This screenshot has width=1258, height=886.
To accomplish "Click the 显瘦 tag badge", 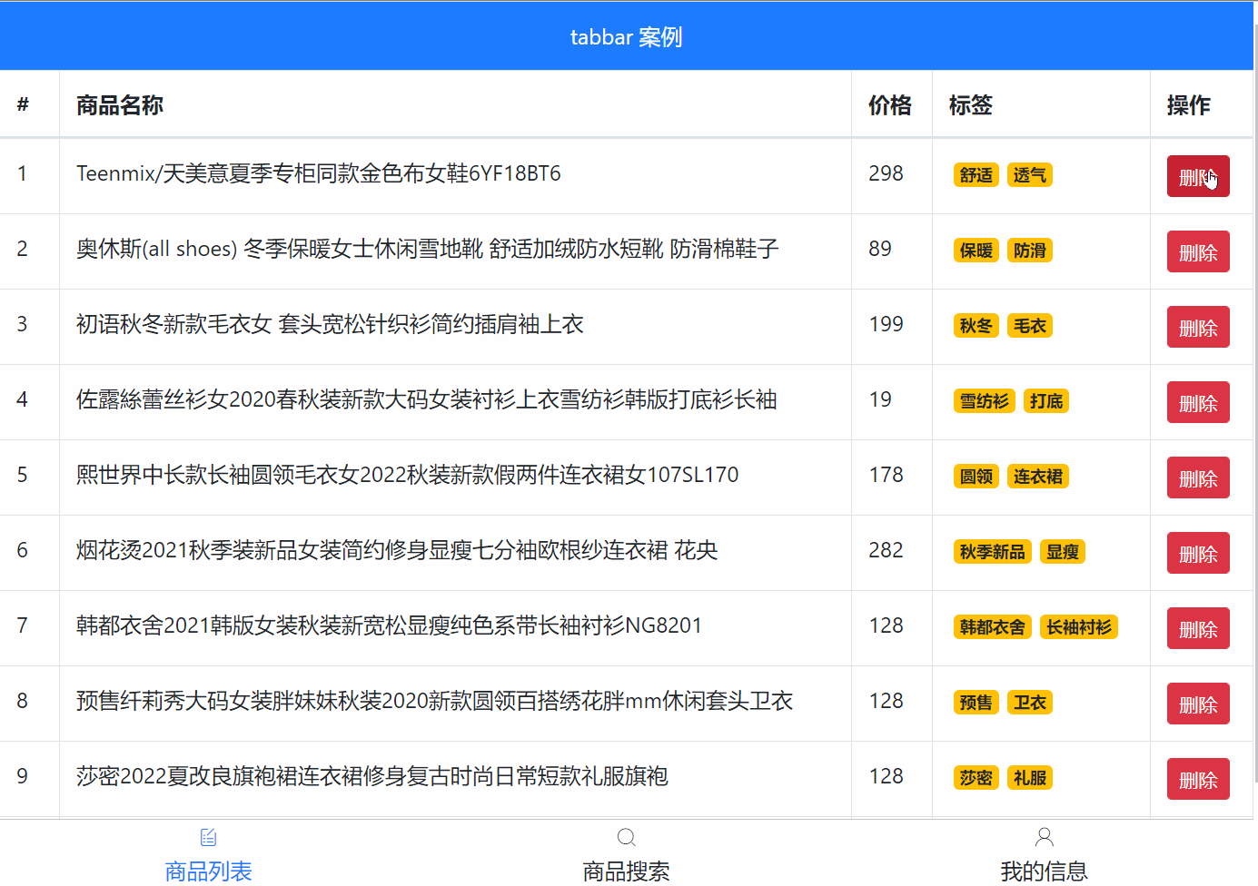I will click(x=1063, y=552).
